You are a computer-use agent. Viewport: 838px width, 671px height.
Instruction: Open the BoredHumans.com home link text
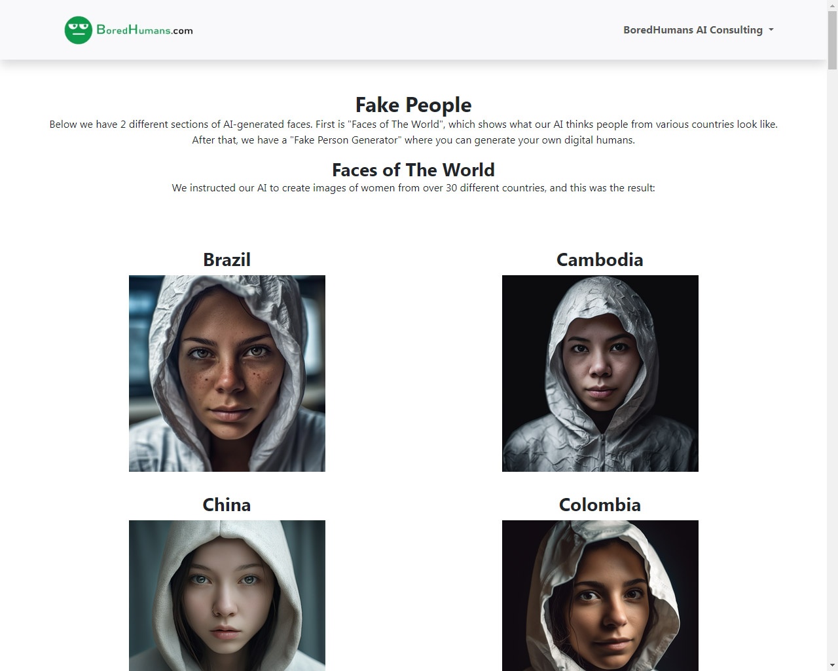(145, 30)
